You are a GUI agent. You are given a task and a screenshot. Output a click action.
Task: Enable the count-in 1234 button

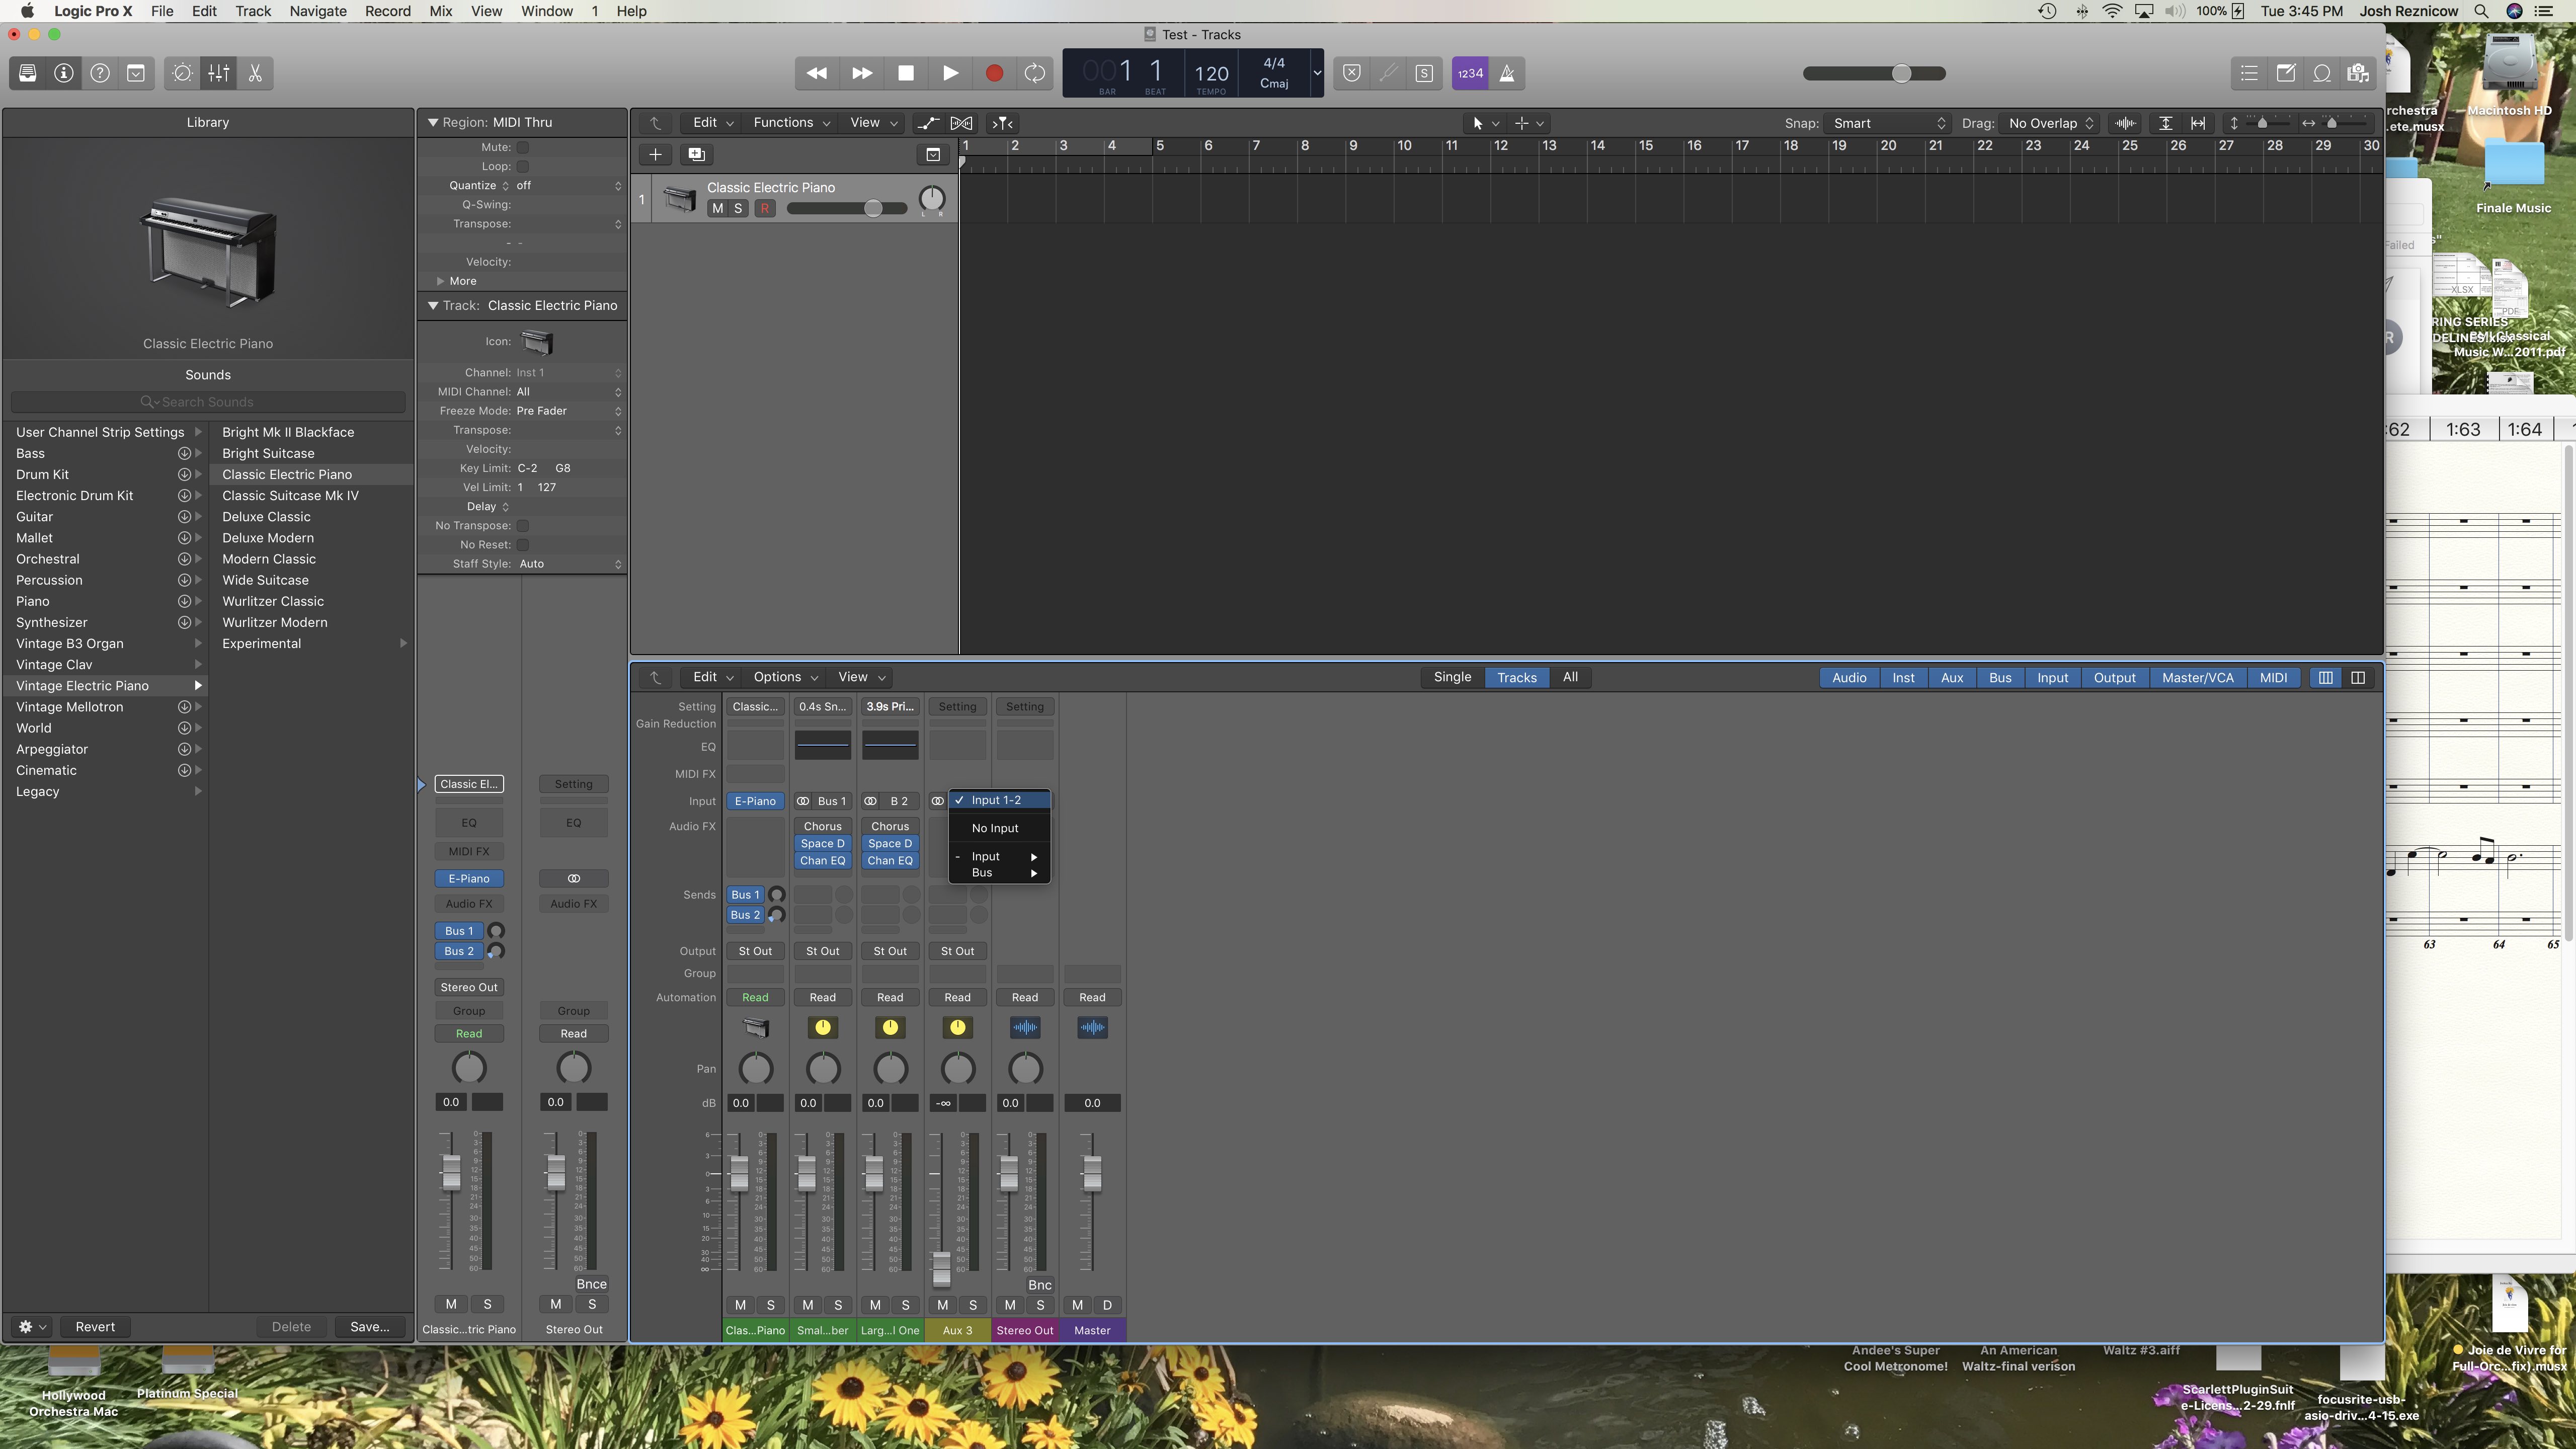[x=1470, y=73]
